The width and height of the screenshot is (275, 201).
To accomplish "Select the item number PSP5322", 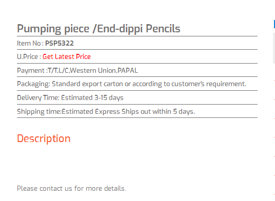I will point(60,43).
